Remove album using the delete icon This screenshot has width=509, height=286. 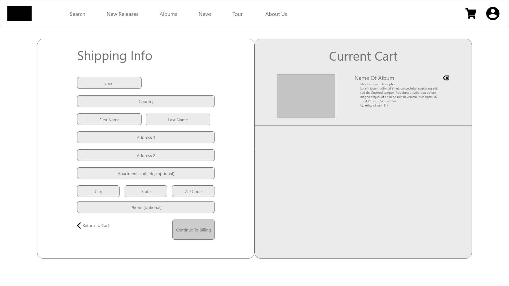pos(446,78)
